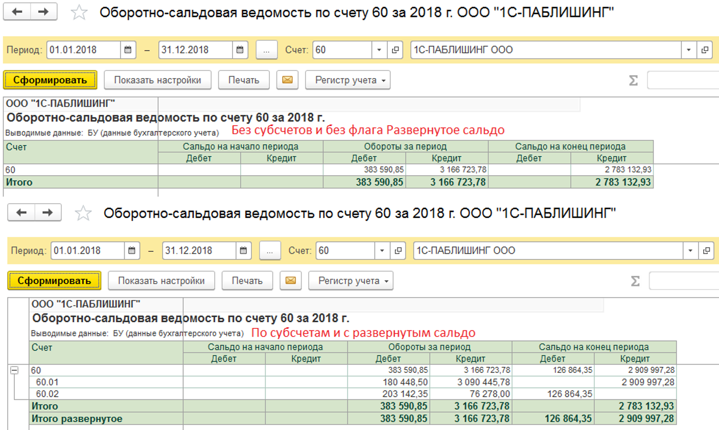
Task: Collapse account 60 group in lower report
Action: (x=14, y=370)
